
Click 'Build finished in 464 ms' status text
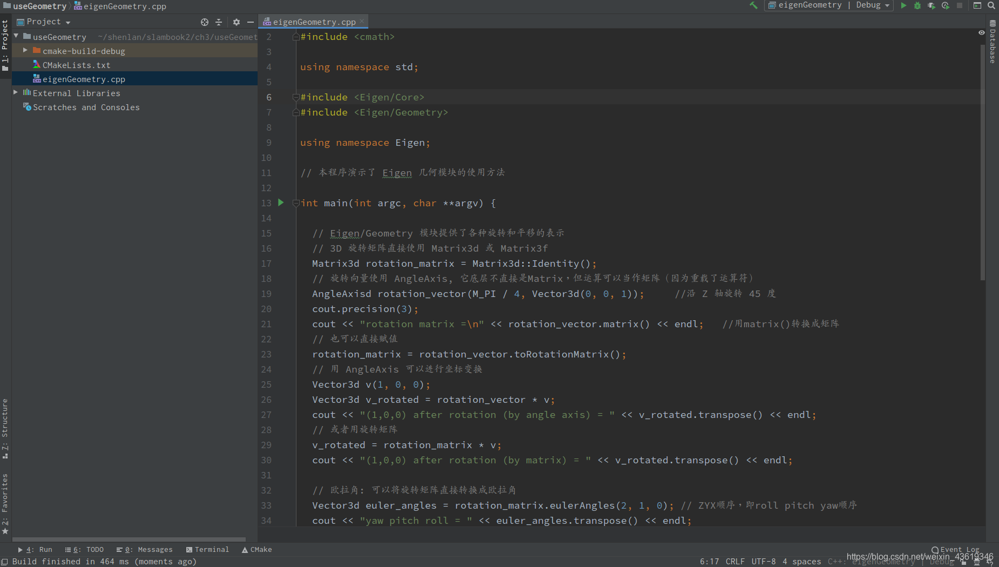point(104,562)
